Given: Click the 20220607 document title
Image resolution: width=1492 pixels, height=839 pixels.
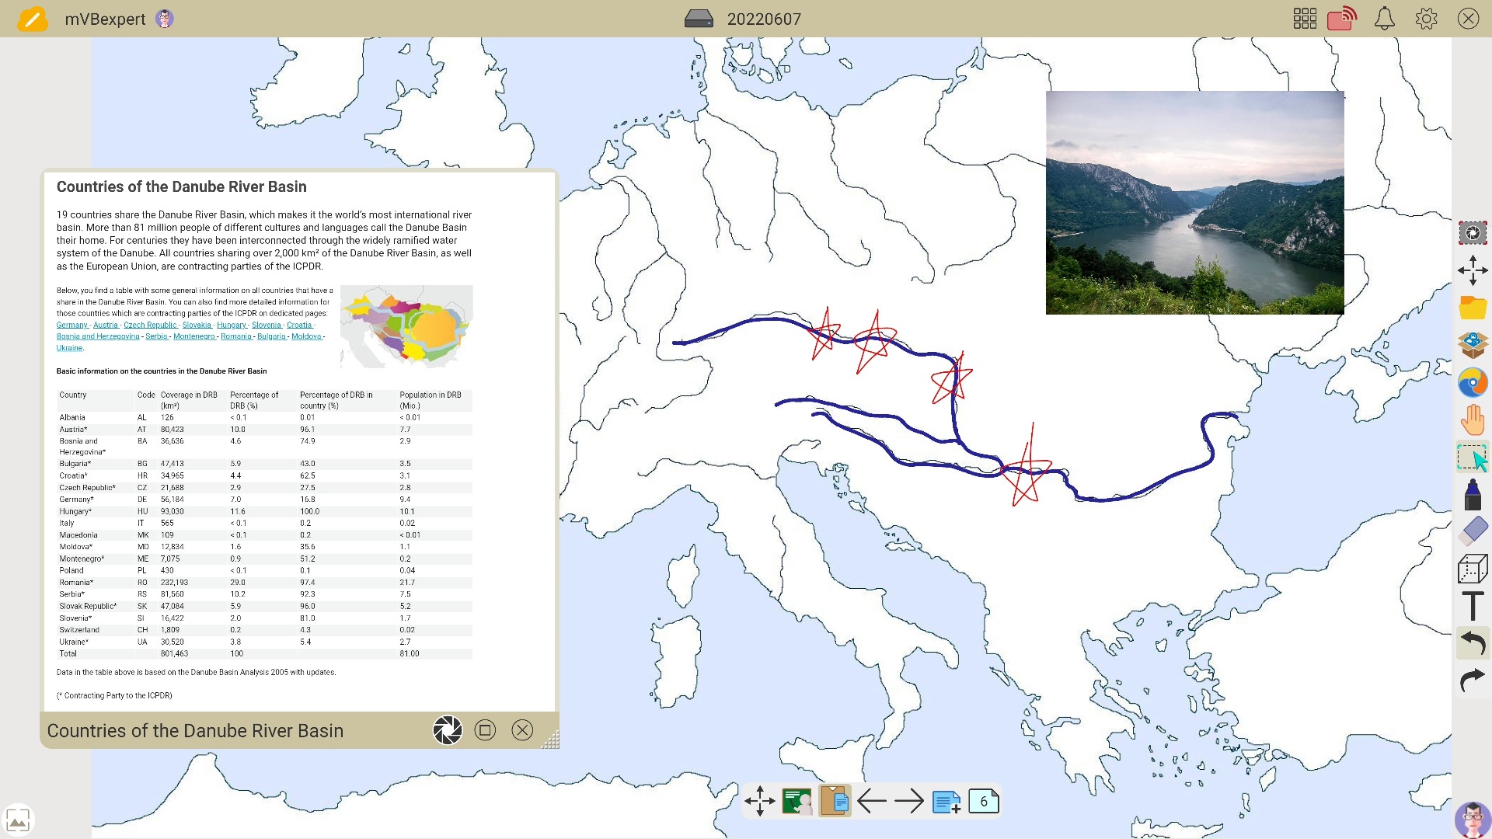Looking at the screenshot, I should pos(764,19).
